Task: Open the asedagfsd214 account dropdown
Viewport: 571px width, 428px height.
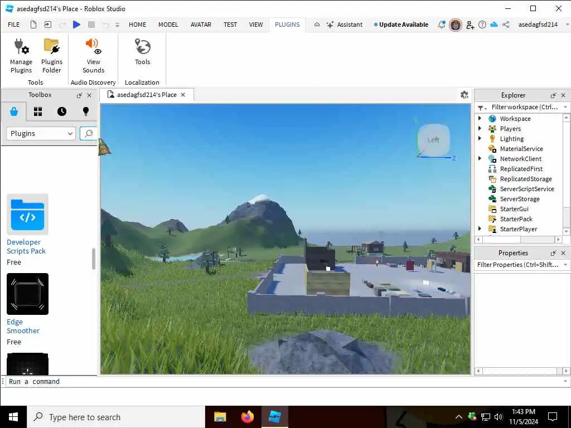Action: click(567, 25)
